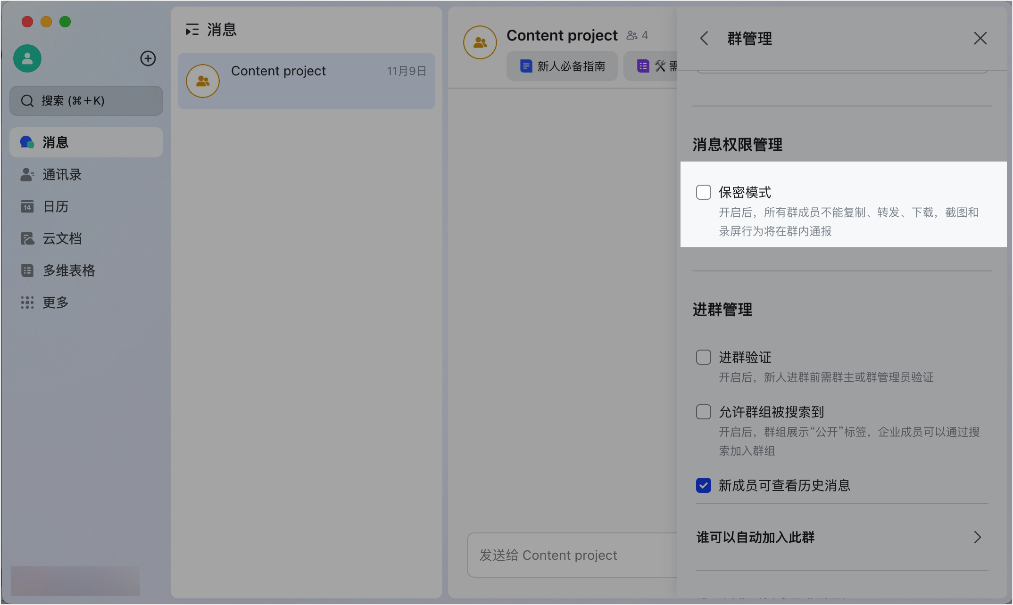Click the plus create-new icon
This screenshot has height=605, width=1013.
tap(148, 58)
